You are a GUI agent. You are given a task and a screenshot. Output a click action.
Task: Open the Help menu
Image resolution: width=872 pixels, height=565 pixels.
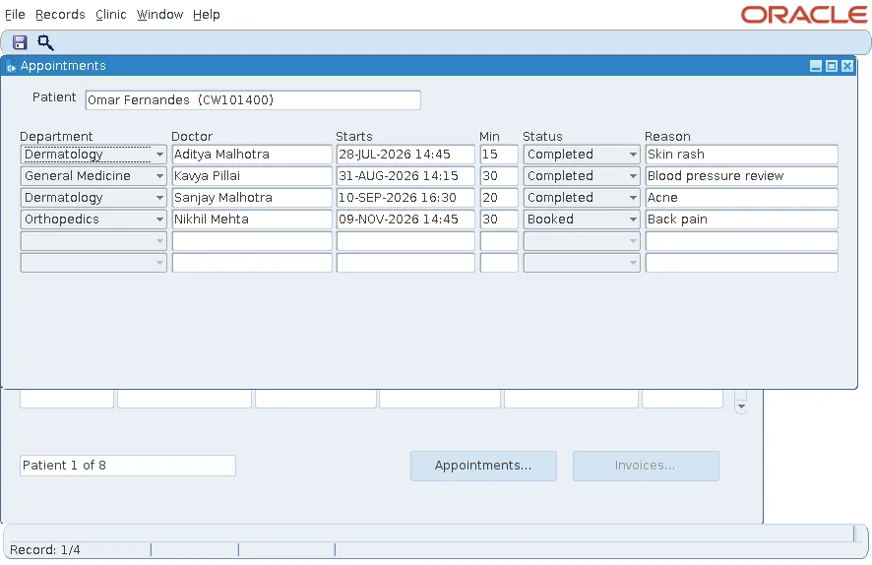point(207,15)
